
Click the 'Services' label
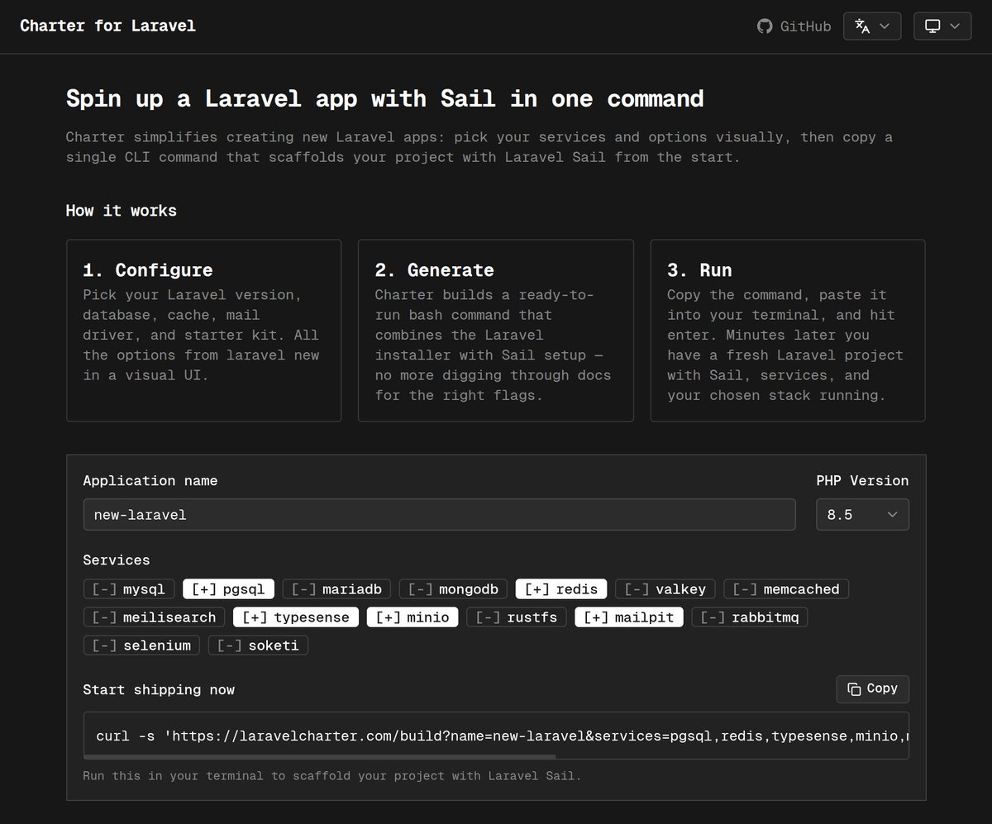(x=117, y=560)
